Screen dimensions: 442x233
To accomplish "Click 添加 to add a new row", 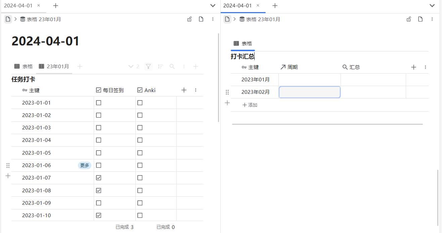I will tap(250, 105).
